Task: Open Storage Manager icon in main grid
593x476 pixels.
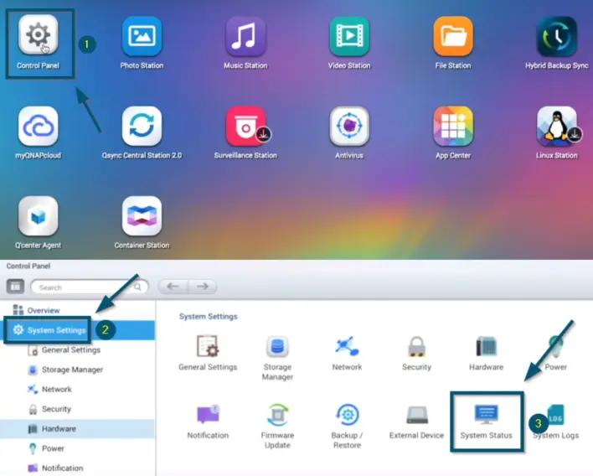Action: tap(277, 358)
